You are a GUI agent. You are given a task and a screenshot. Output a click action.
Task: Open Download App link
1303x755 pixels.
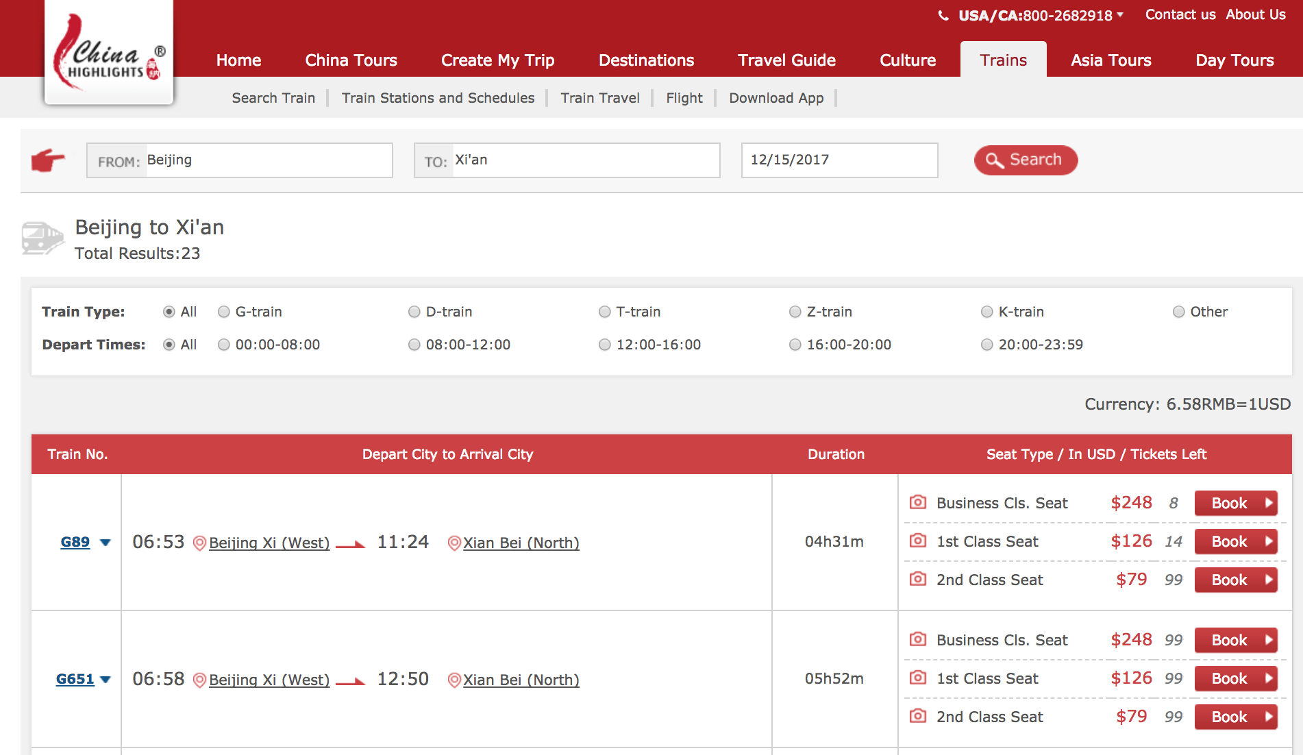776,98
